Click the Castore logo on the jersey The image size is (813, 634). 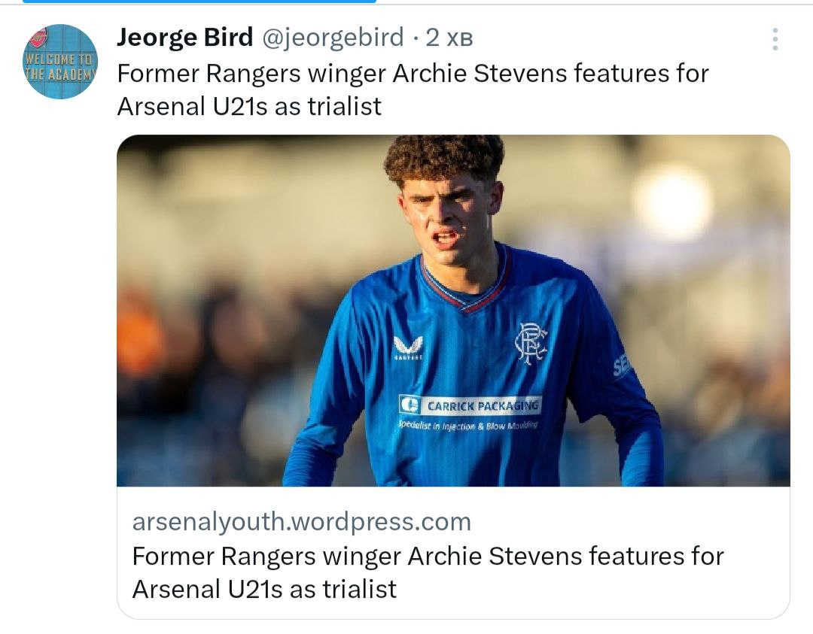click(408, 347)
